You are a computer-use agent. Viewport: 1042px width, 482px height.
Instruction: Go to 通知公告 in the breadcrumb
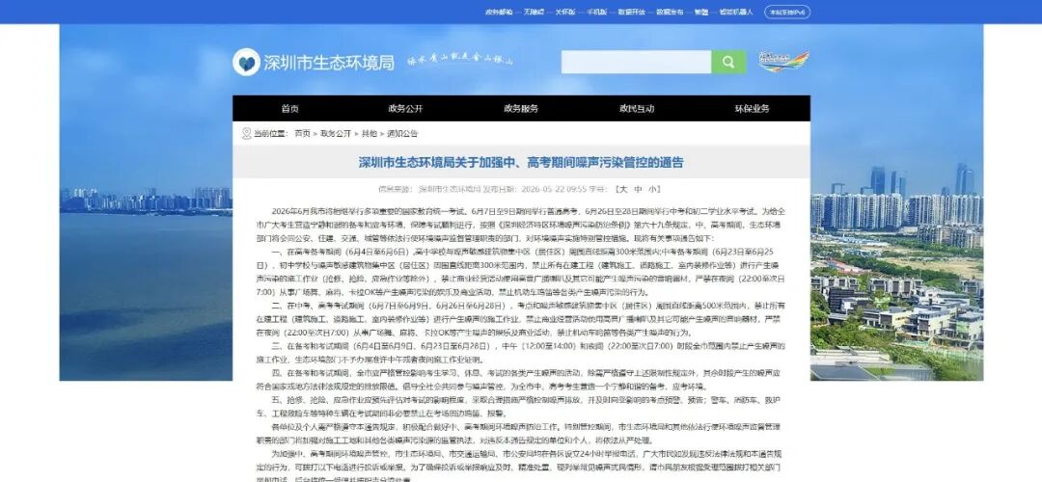tap(402, 133)
